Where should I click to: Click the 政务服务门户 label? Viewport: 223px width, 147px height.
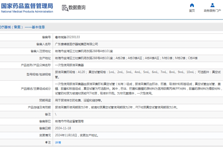pyautogui.click(x=212, y=11)
